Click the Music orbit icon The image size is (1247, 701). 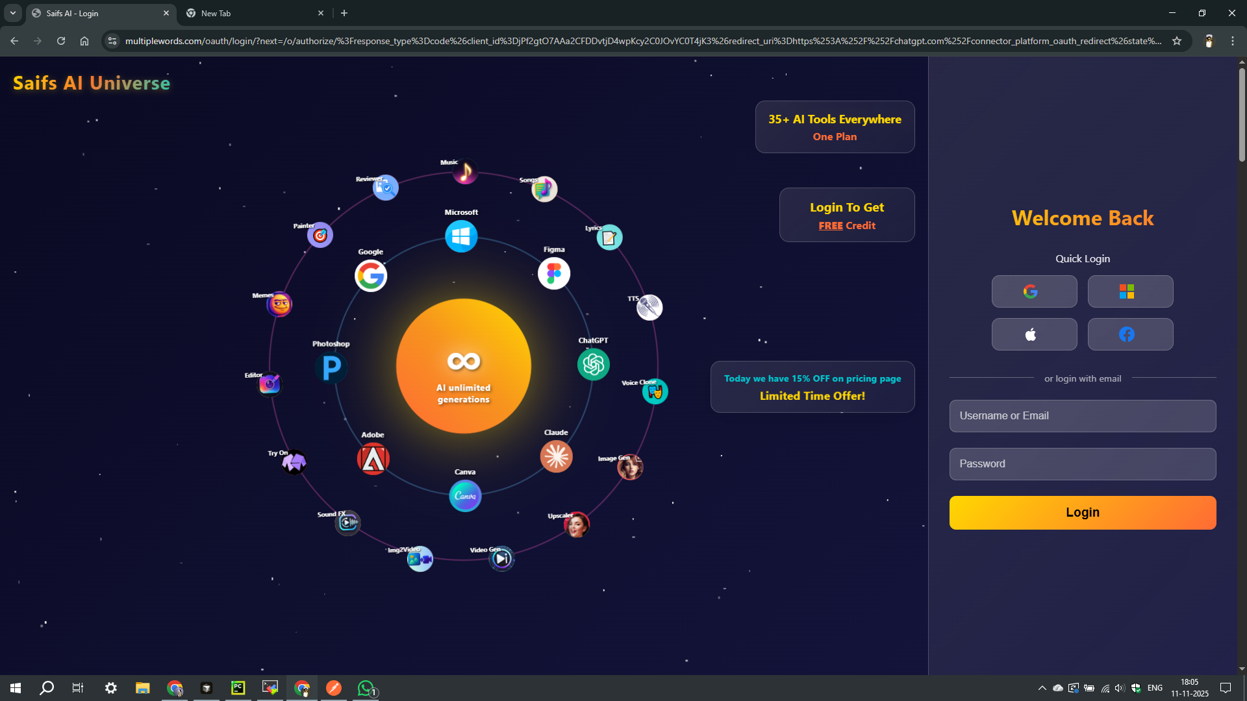pos(465,173)
